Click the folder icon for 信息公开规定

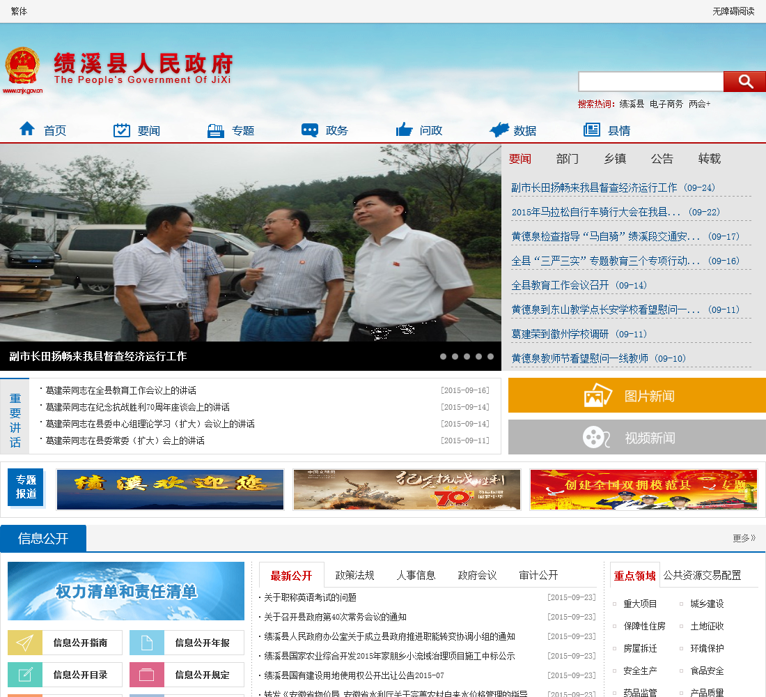pos(146,675)
